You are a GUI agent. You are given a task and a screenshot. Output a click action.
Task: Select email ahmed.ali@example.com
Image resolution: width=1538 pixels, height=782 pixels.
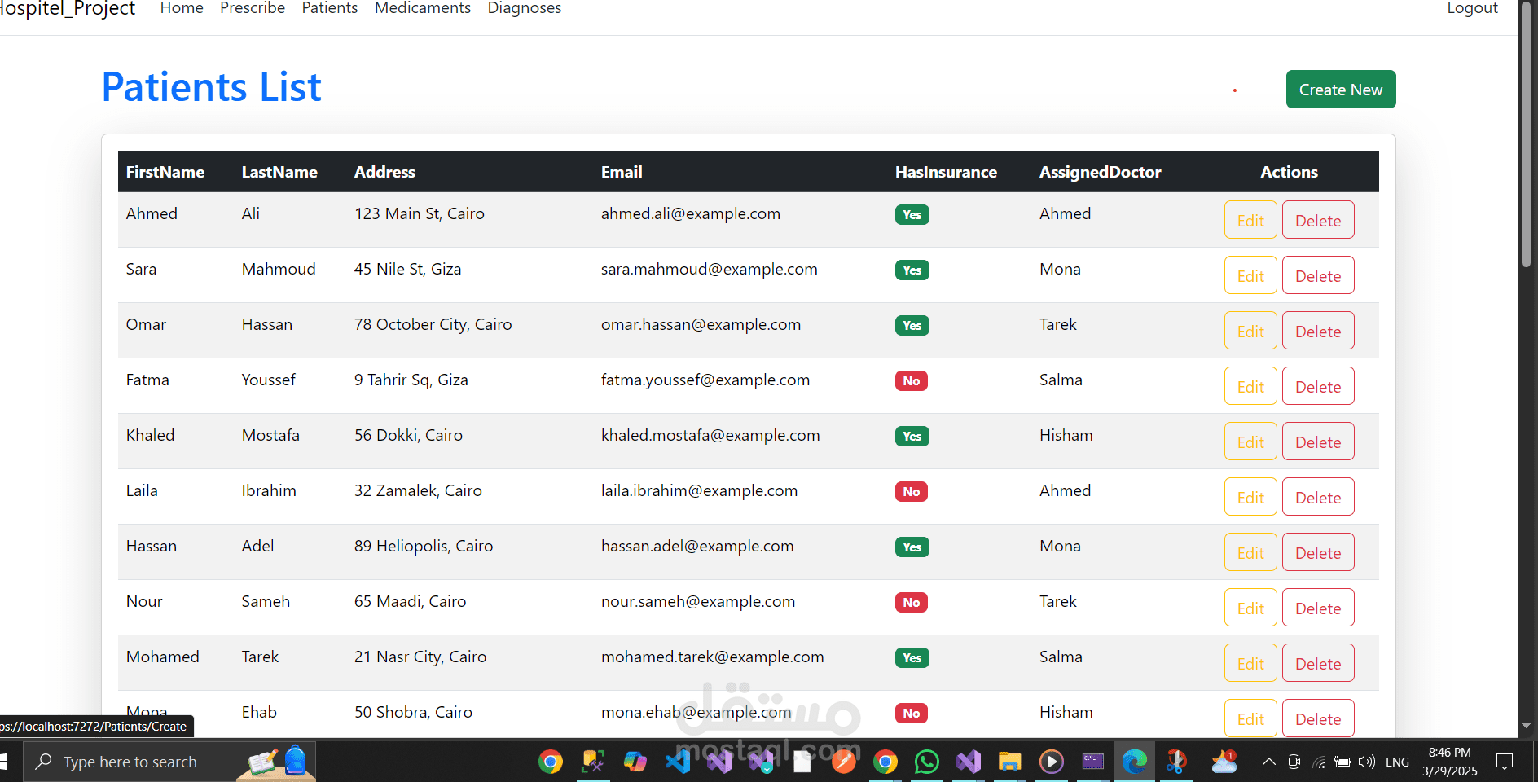tap(691, 213)
